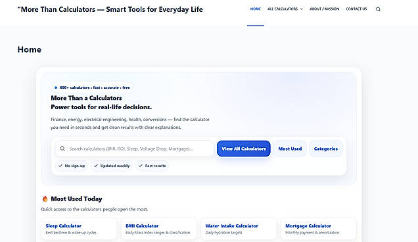Click the Most Used button
The image size is (418, 242).
(290, 149)
